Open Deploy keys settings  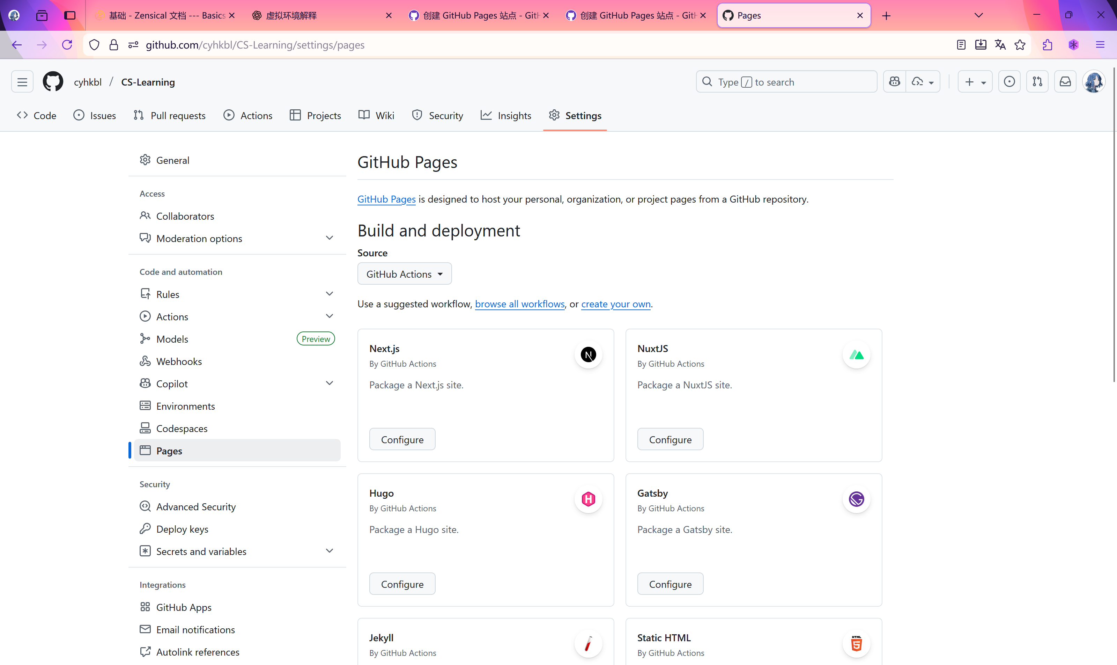pyautogui.click(x=182, y=529)
